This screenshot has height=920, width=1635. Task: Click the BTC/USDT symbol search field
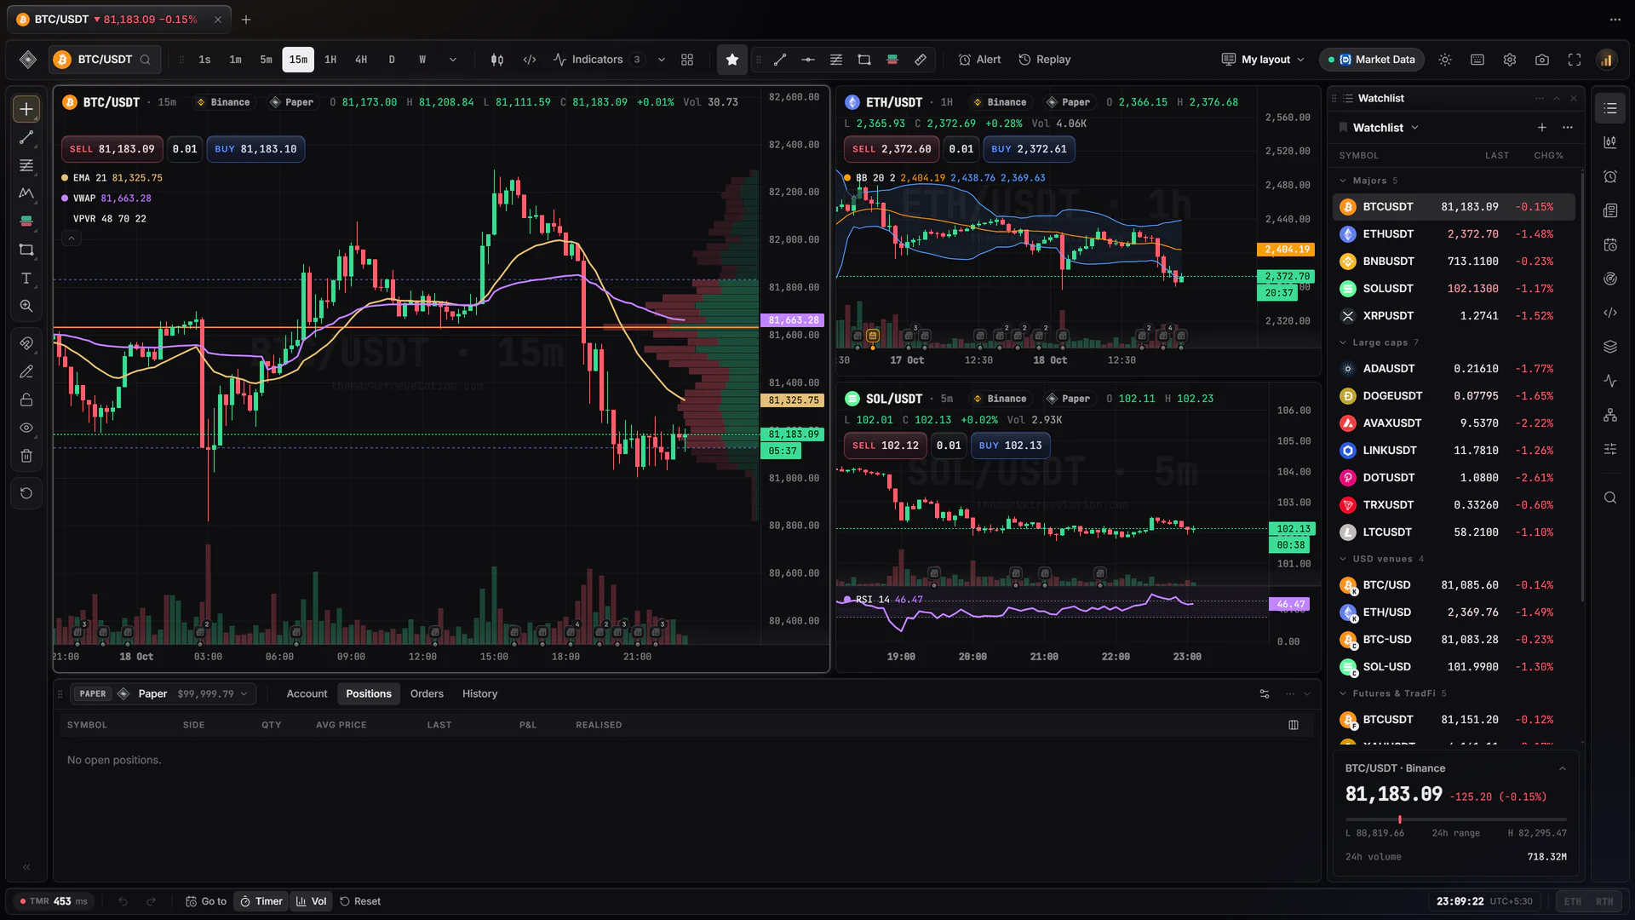[103, 60]
